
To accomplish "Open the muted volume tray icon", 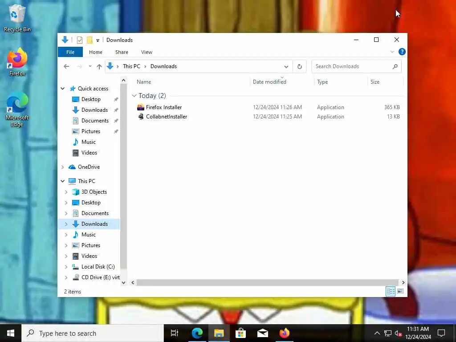I will [398, 333].
